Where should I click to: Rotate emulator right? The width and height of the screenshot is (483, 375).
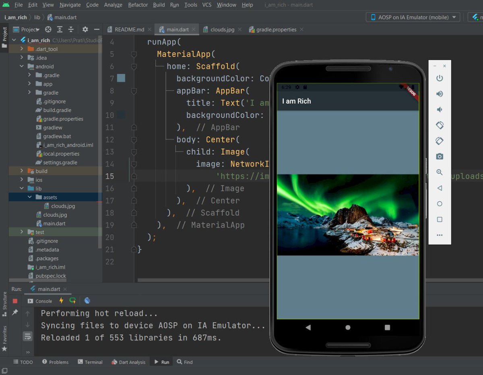440,141
